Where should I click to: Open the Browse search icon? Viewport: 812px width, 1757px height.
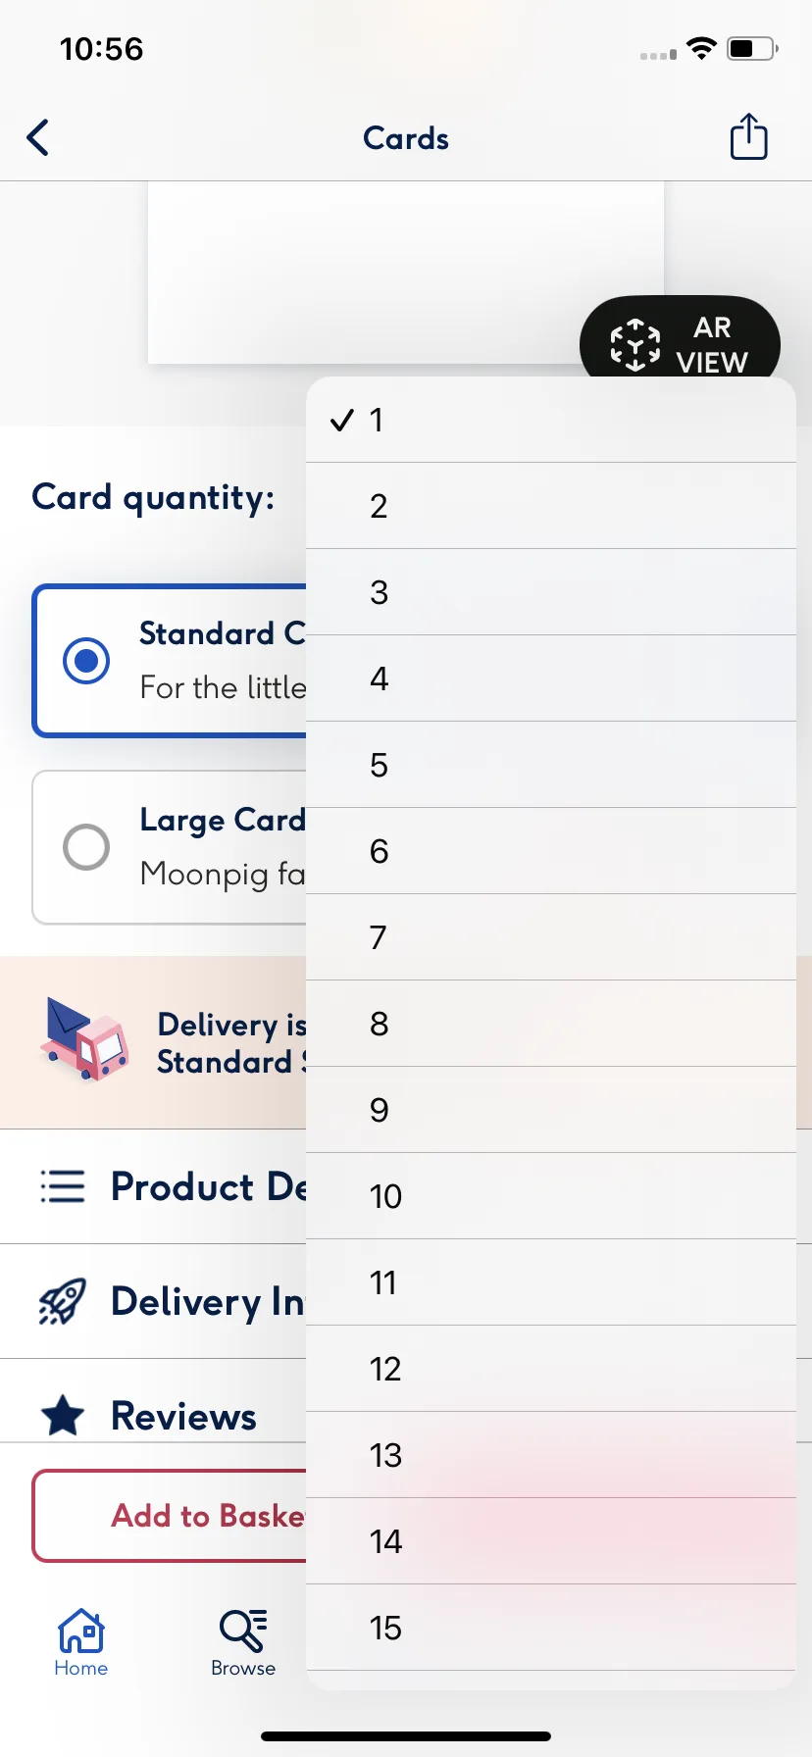[243, 1630]
